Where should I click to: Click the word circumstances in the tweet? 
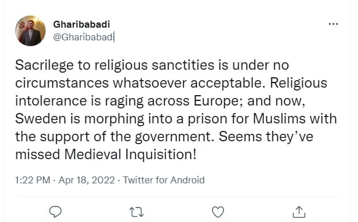click(62, 83)
